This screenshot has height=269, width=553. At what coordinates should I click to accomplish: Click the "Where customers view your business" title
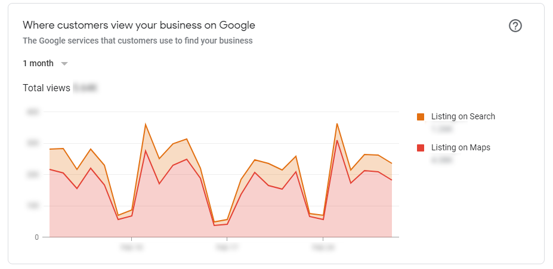(x=139, y=26)
